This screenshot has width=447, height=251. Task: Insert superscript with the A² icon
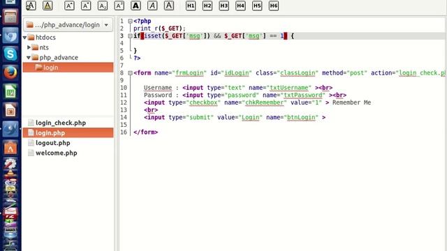119,6
